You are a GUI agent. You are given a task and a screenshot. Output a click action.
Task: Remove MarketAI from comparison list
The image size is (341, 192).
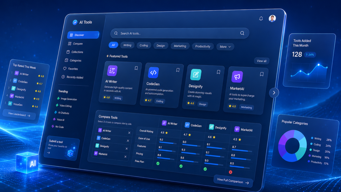point(125,157)
